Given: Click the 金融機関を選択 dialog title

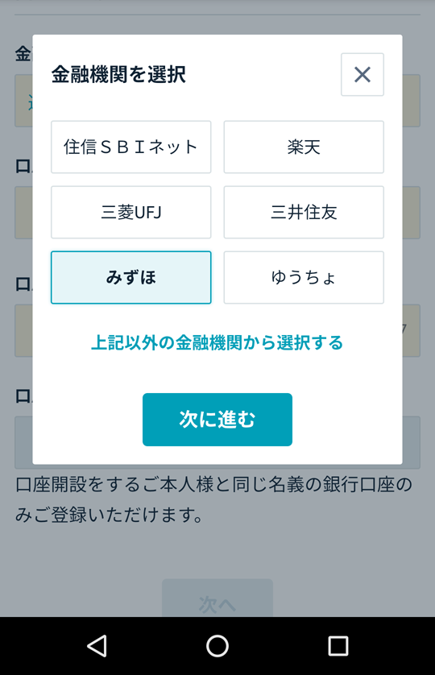Looking at the screenshot, I should [118, 74].
